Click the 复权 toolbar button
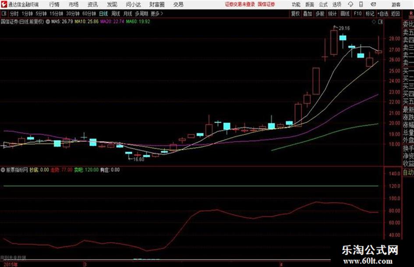The width and height of the screenshot is (414, 267). (295, 14)
